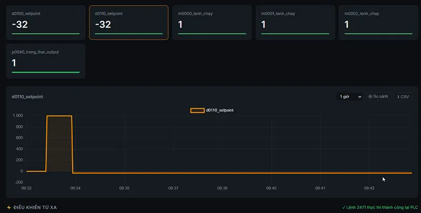Toggle the d0110_setpoint legend color box
This screenshot has width=421, height=213.
pyautogui.click(x=197, y=110)
